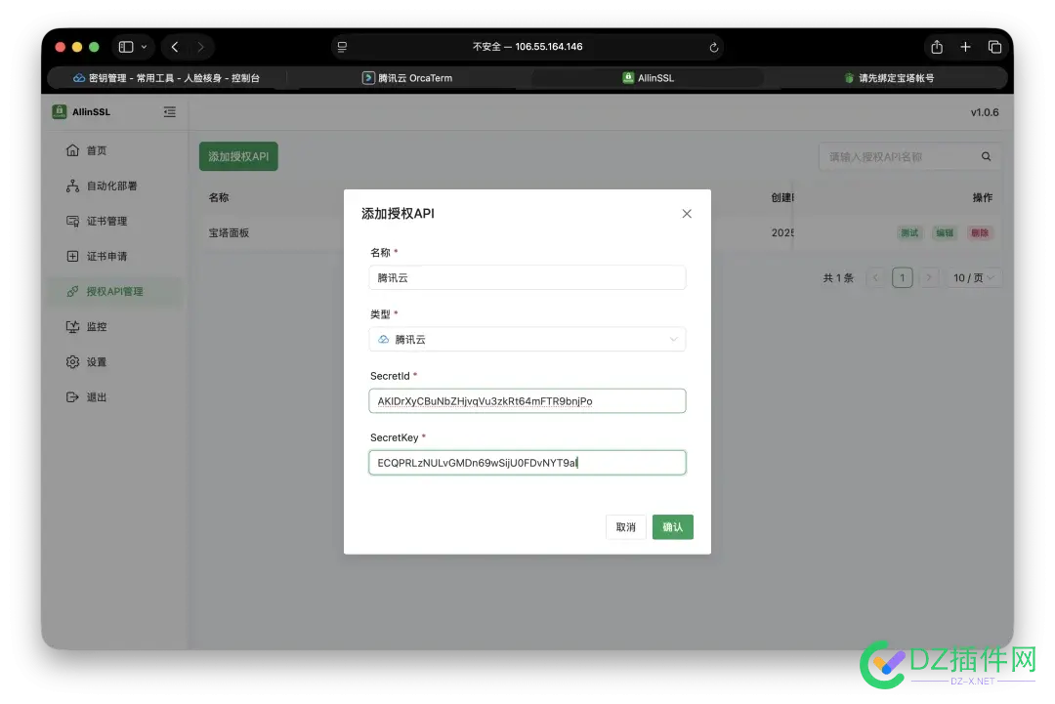Viewport: 1055px width, 704px height.
Task: Collapse the AllinSSL sidebar menu
Action: click(170, 111)
